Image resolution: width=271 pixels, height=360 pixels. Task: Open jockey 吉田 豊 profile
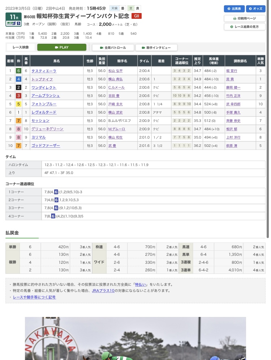click(114, 96)
